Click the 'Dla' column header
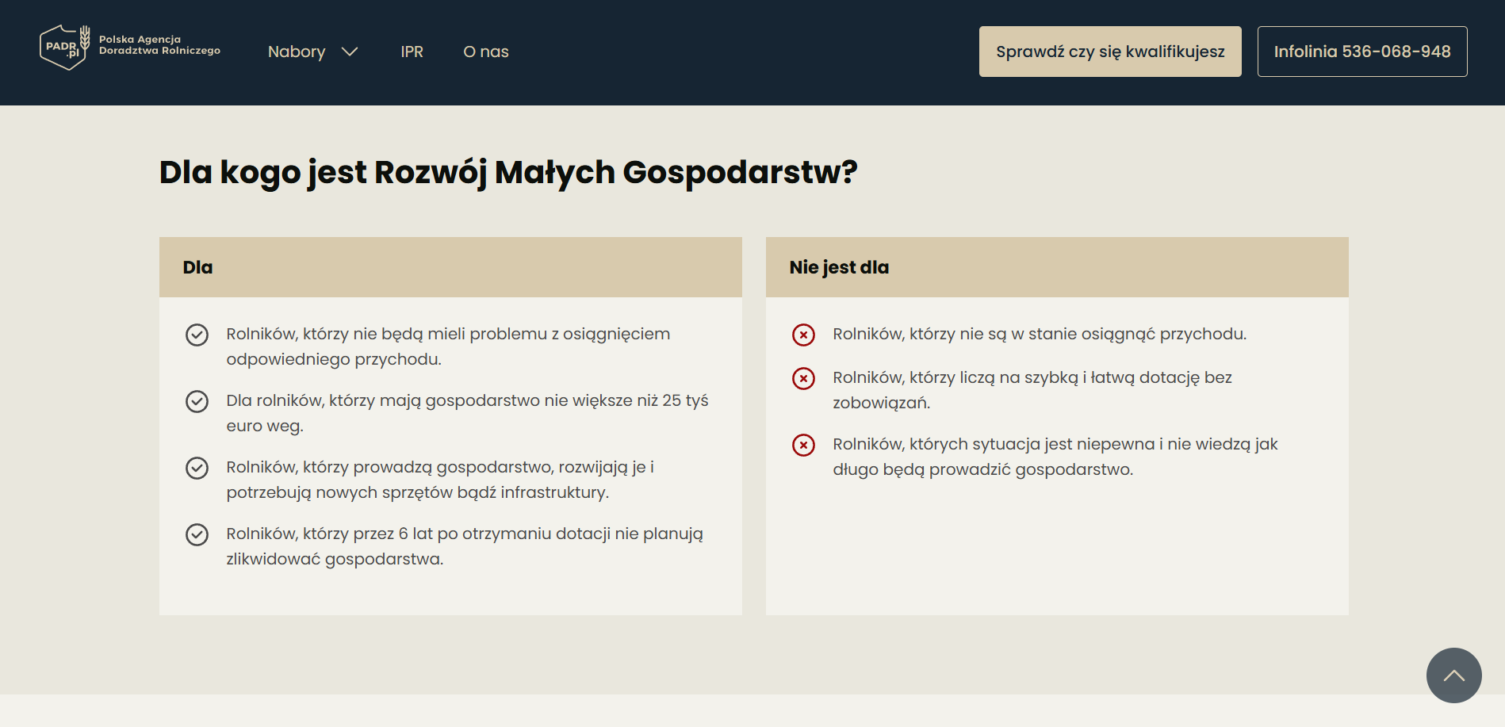This screenshot has width=1505, height=727. [x=197, y=268]
